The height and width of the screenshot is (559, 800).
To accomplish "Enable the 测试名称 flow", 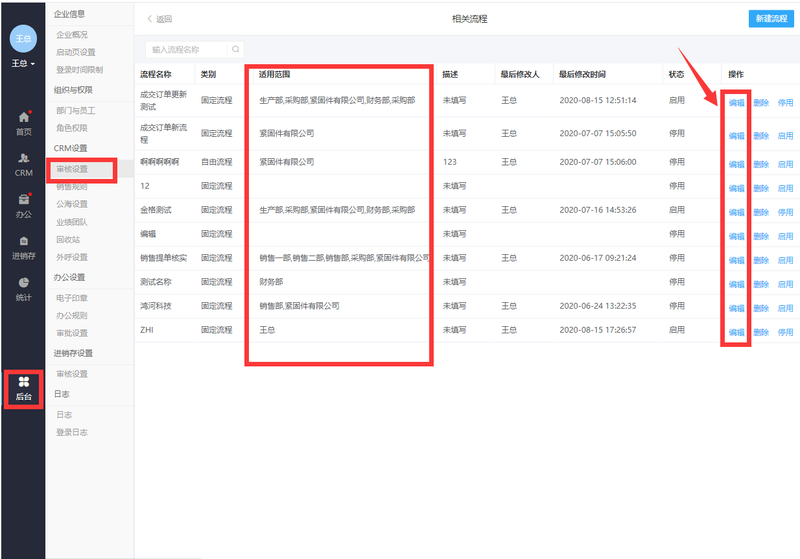I will [x=786, y=285].
